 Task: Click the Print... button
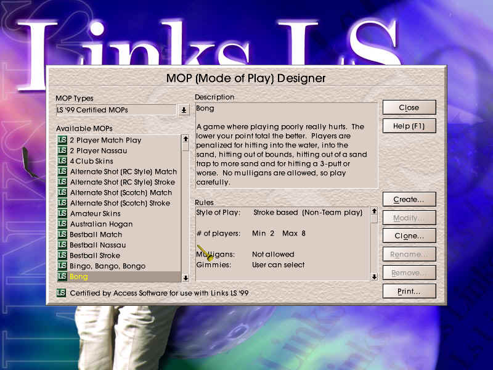point(409,291)
